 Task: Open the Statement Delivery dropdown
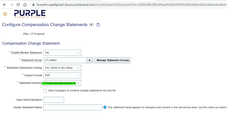62,83
